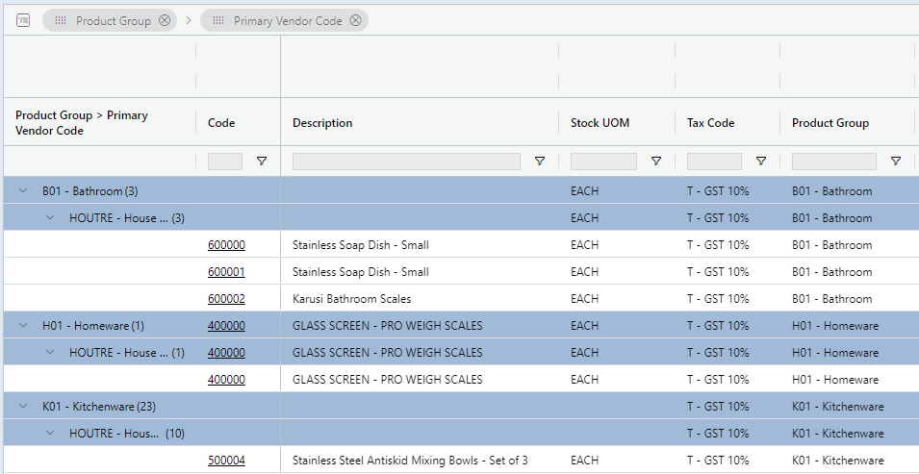The image size is (919, 474).
Task: Collapse the HOUTRE subgroup under Kitchenware
Action: [51, 434]
